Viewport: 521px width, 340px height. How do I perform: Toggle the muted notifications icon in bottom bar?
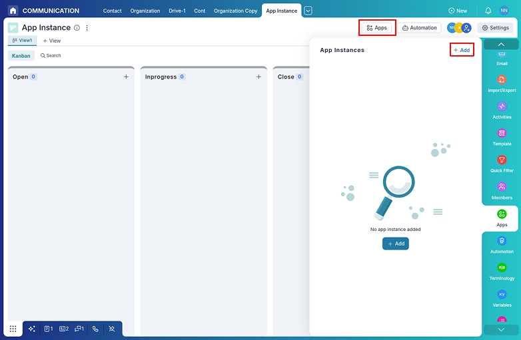tap(112, 329)
